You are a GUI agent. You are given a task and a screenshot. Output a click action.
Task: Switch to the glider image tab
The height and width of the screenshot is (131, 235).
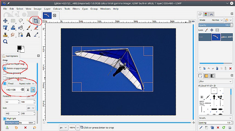pyautogui.click(x=47, y=16)
